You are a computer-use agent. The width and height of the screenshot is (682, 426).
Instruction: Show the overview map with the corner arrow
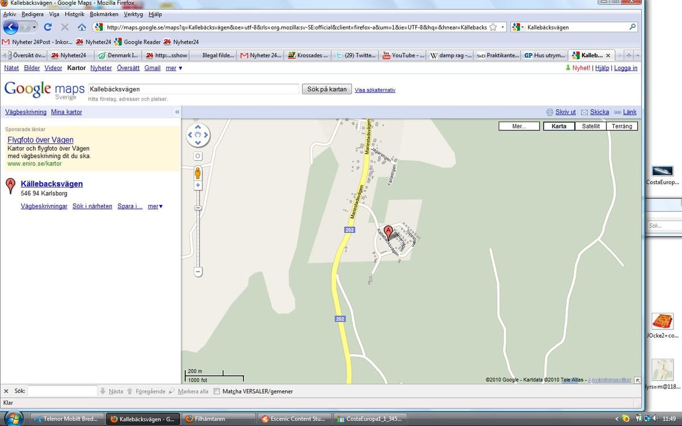point(637,380)
